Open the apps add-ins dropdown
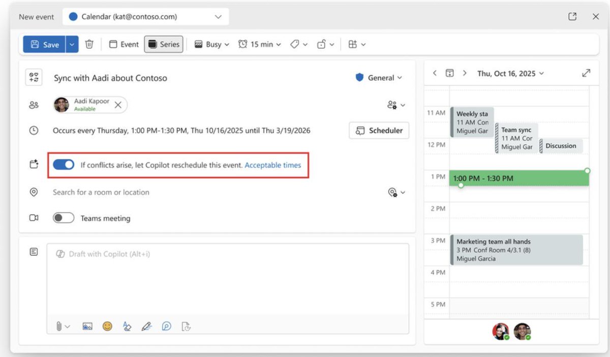The height and width of the screenshot is (357, 610). tap(357, 44)
